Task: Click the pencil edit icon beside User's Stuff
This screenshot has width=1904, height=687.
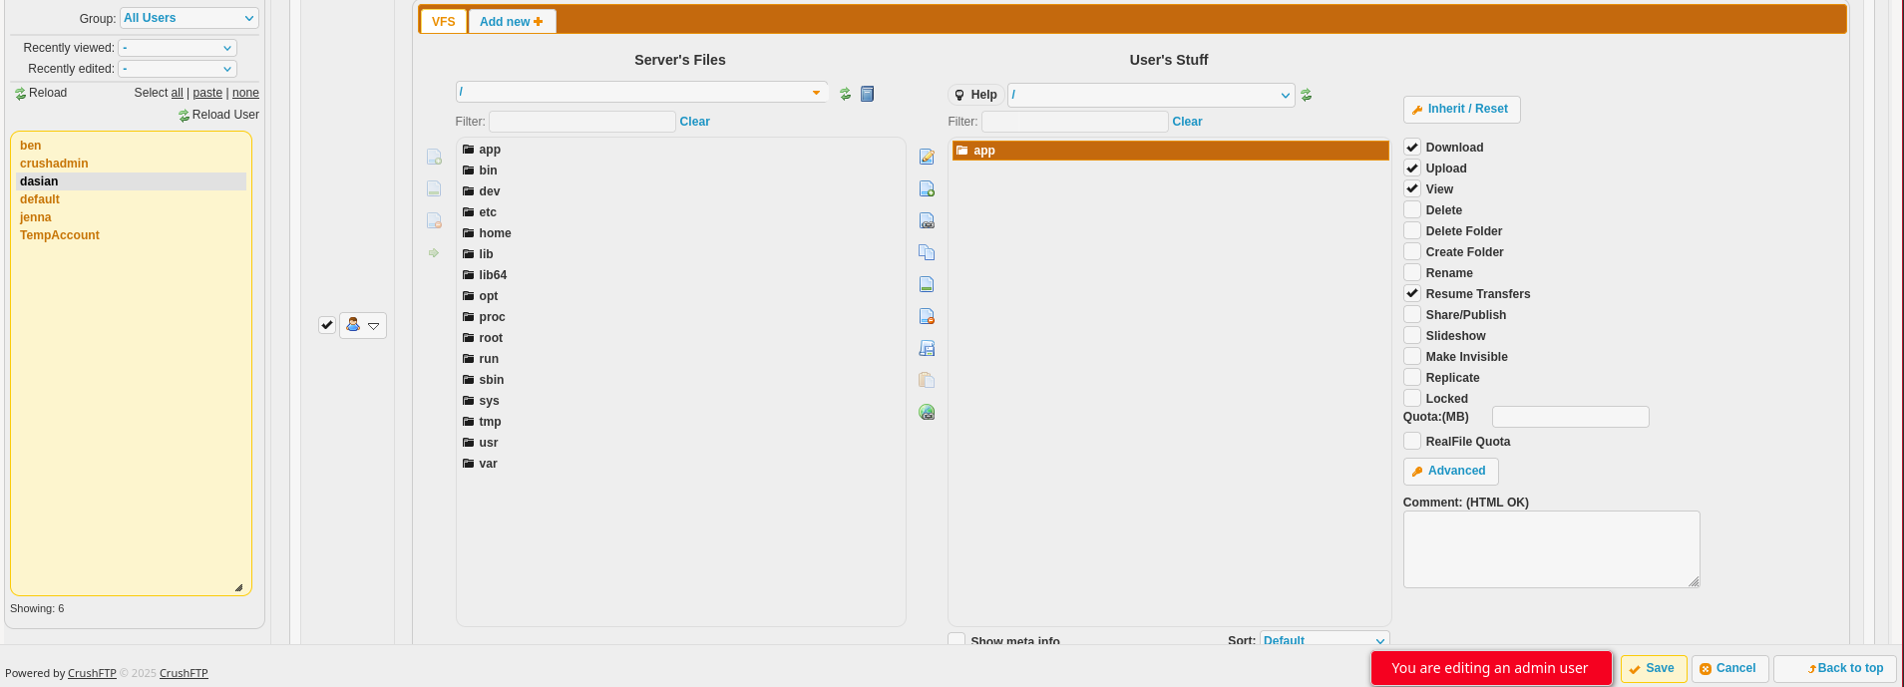Action: pyautogui.click(x=927, y=158)
